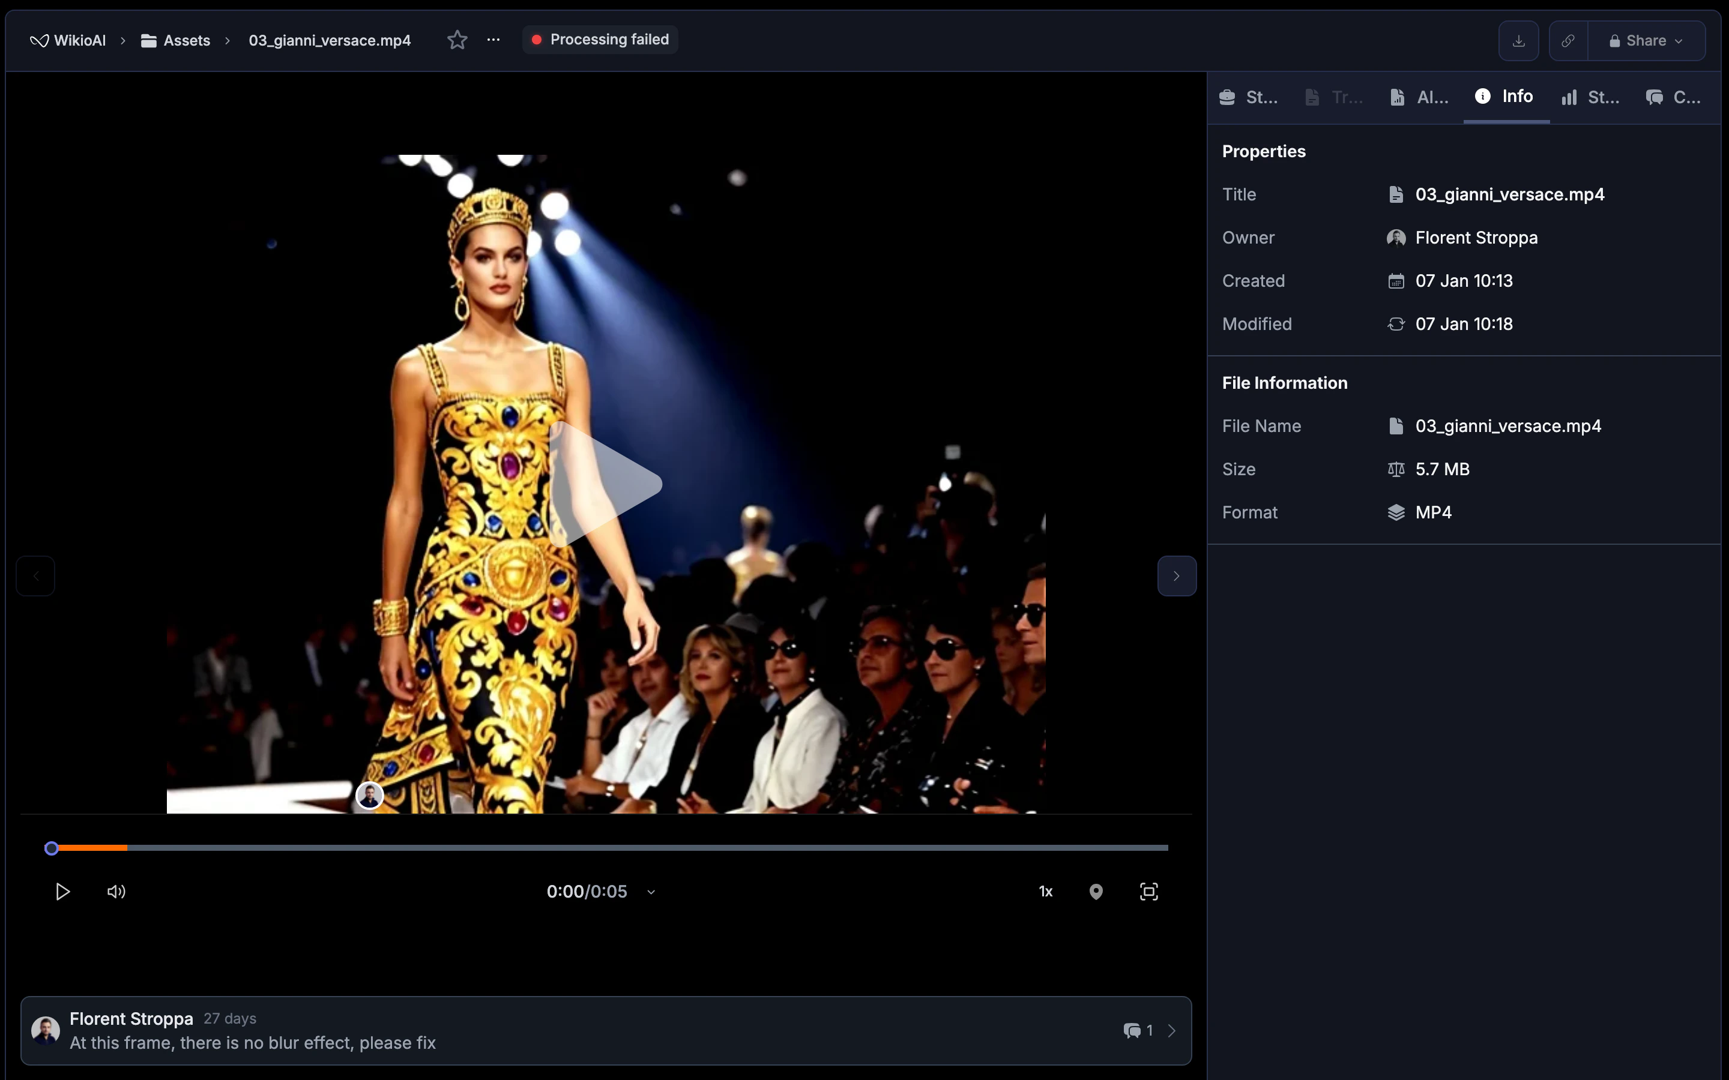This screenshot has width=1729, height=1080.
Task: Expand Florent Stroppa's comment thread chevron
Action: (x=1172, y=1031)
